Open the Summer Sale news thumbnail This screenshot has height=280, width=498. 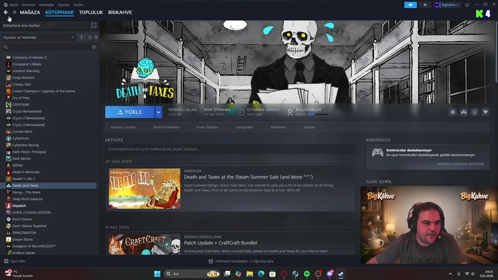pyautogui.click(x=144, y=189)
